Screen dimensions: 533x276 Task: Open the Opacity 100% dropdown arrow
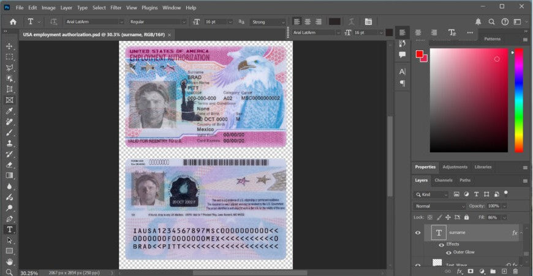tap(504, 206)
